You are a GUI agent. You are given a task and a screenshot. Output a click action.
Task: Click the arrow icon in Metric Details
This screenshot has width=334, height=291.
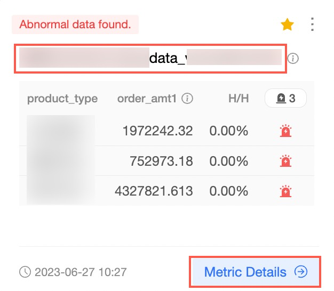(x=301, y=272)
